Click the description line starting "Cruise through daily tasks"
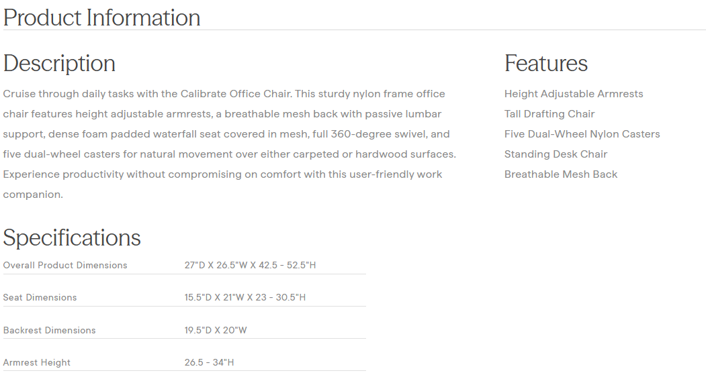Viewport: 706px width, 377px height. point(224,94)
